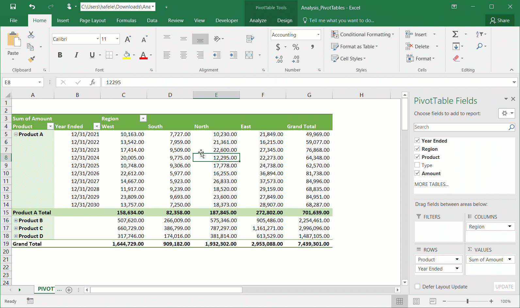
Task: Open the Accounting number format dropdown
Action: pyautogui.click(x=318, y=35)
